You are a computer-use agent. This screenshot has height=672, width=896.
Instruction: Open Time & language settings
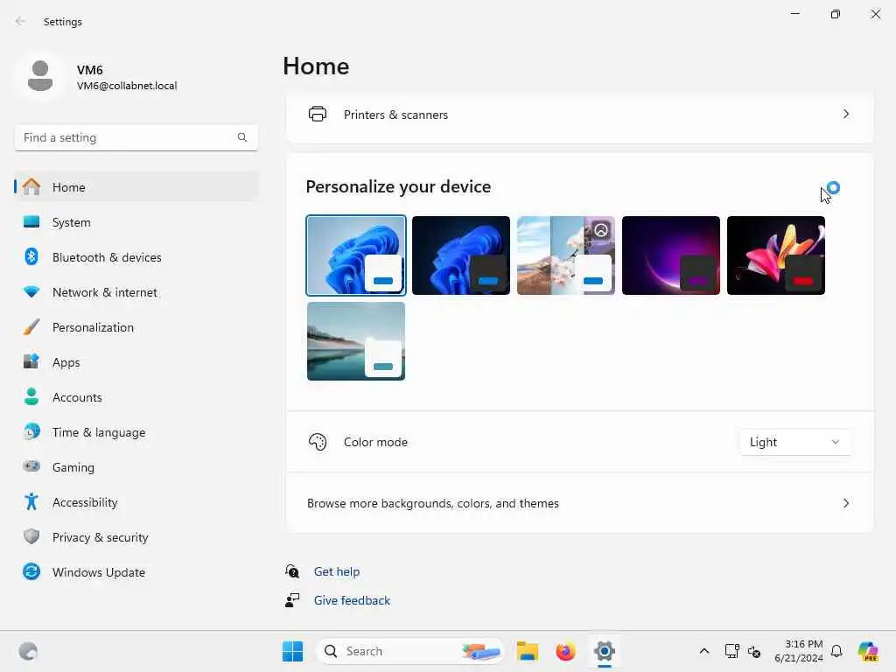pos(136,431)
